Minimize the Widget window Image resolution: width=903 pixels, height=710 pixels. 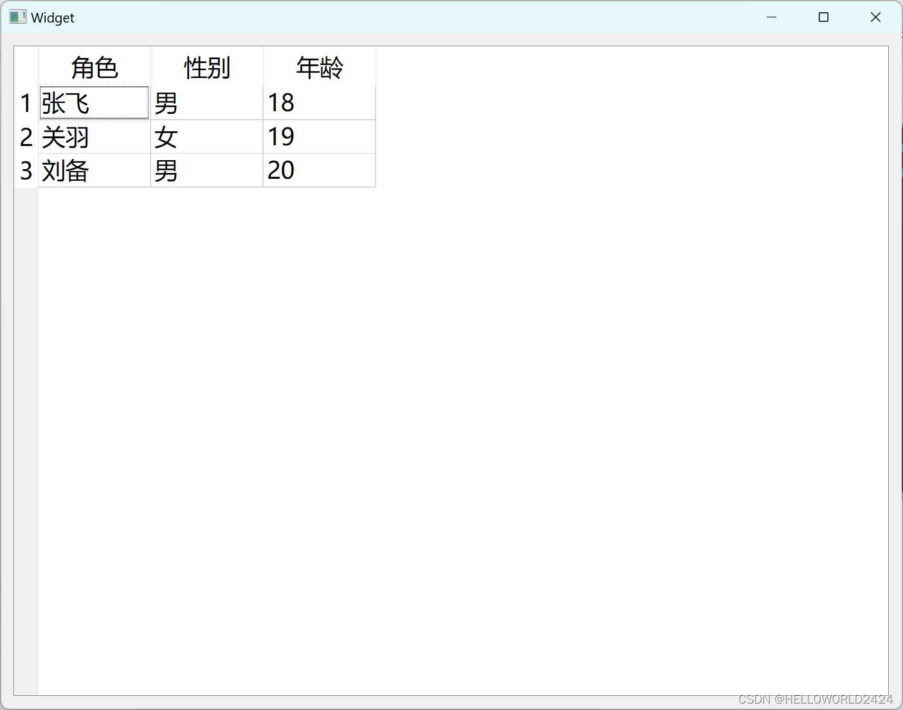tap(772, 17)
